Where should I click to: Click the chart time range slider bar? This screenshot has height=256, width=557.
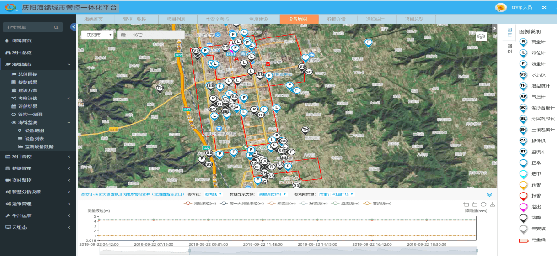click(332, 251)
